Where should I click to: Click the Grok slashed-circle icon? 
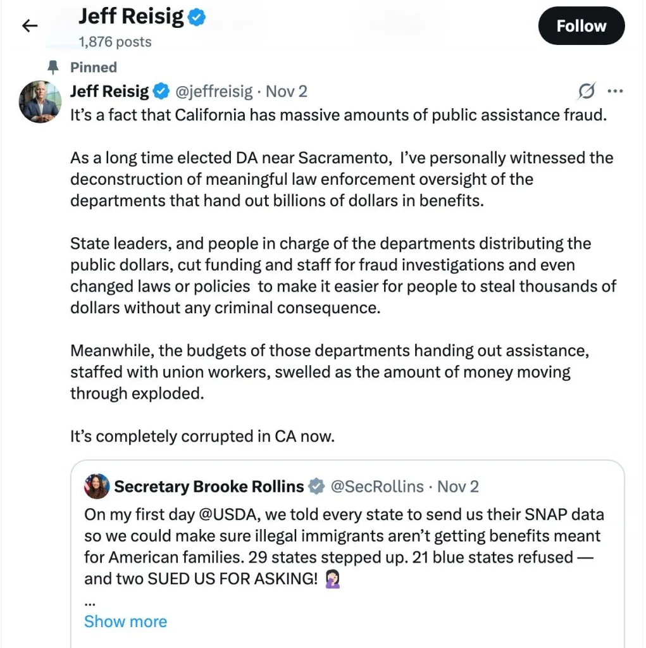587,92
